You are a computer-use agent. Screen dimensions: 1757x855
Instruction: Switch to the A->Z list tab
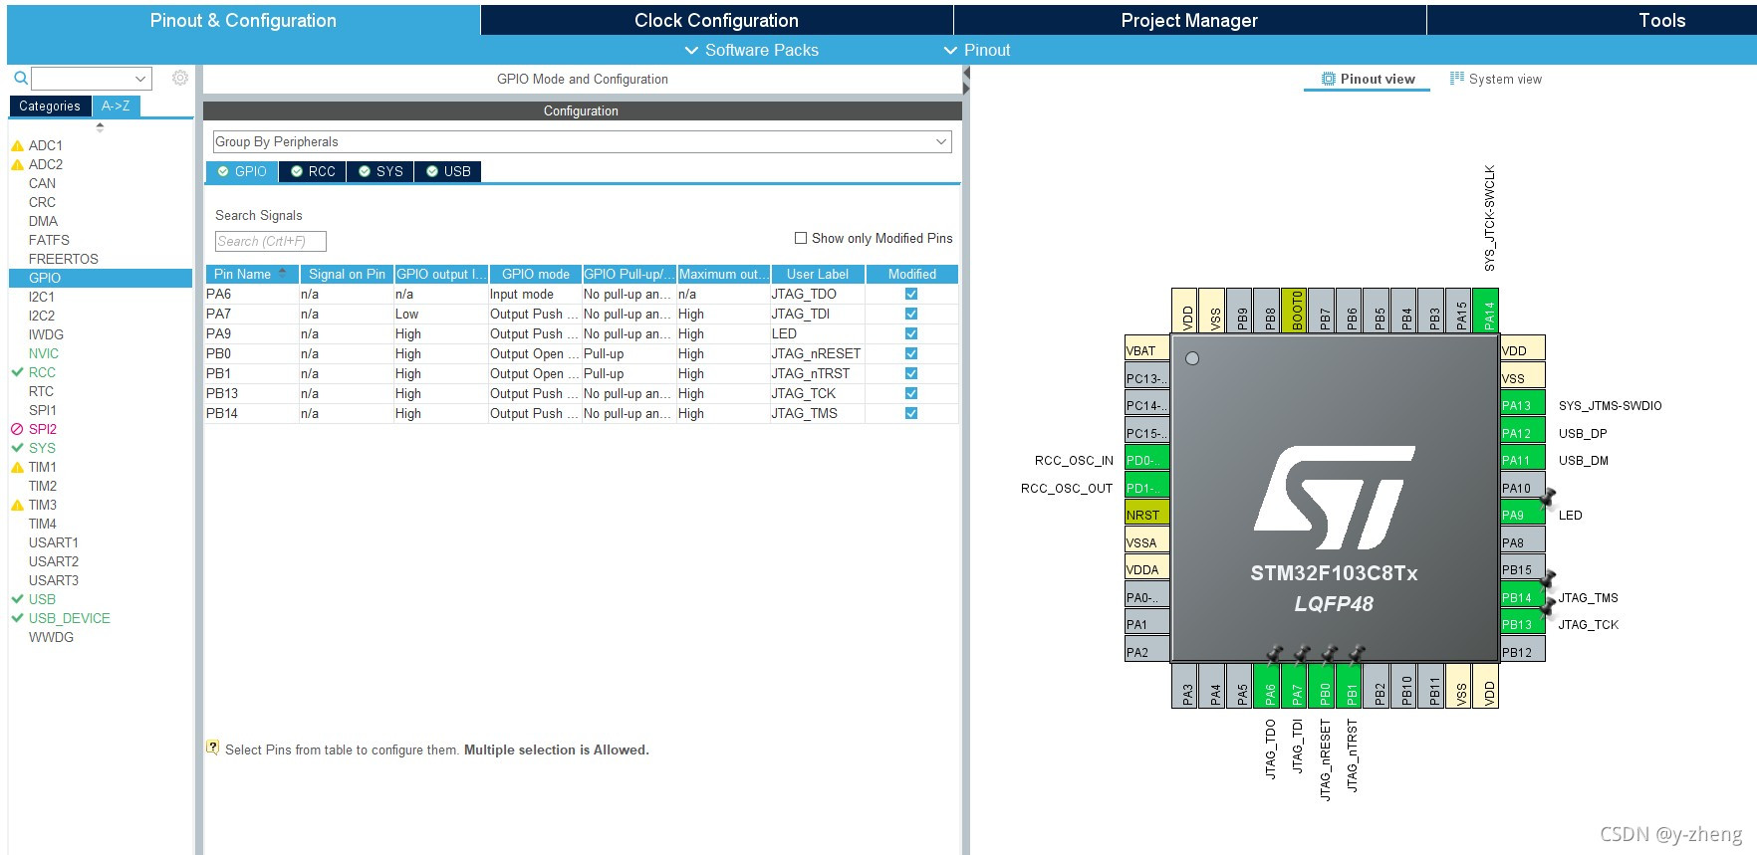click(x=116, y=106)
